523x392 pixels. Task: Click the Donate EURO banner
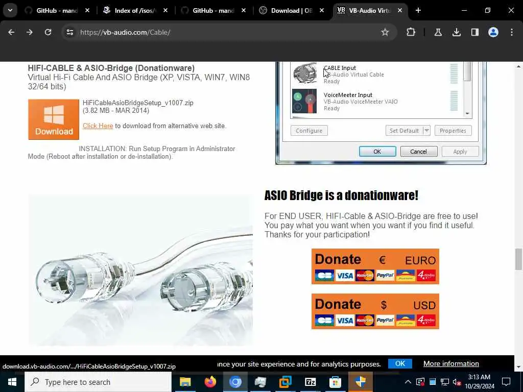(x=375, y=266)
